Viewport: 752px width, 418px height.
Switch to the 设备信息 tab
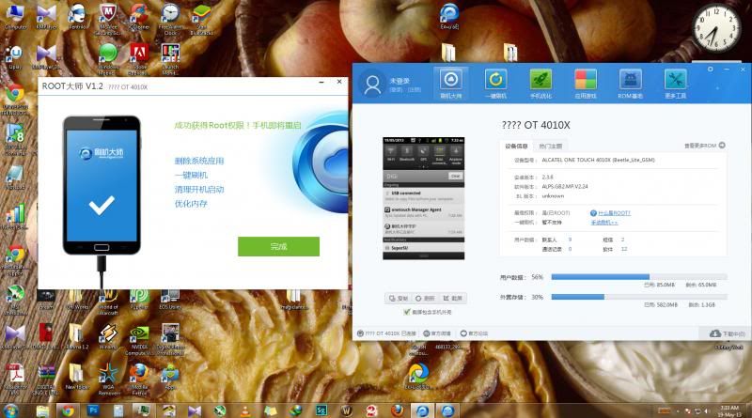tap(516, 147)
